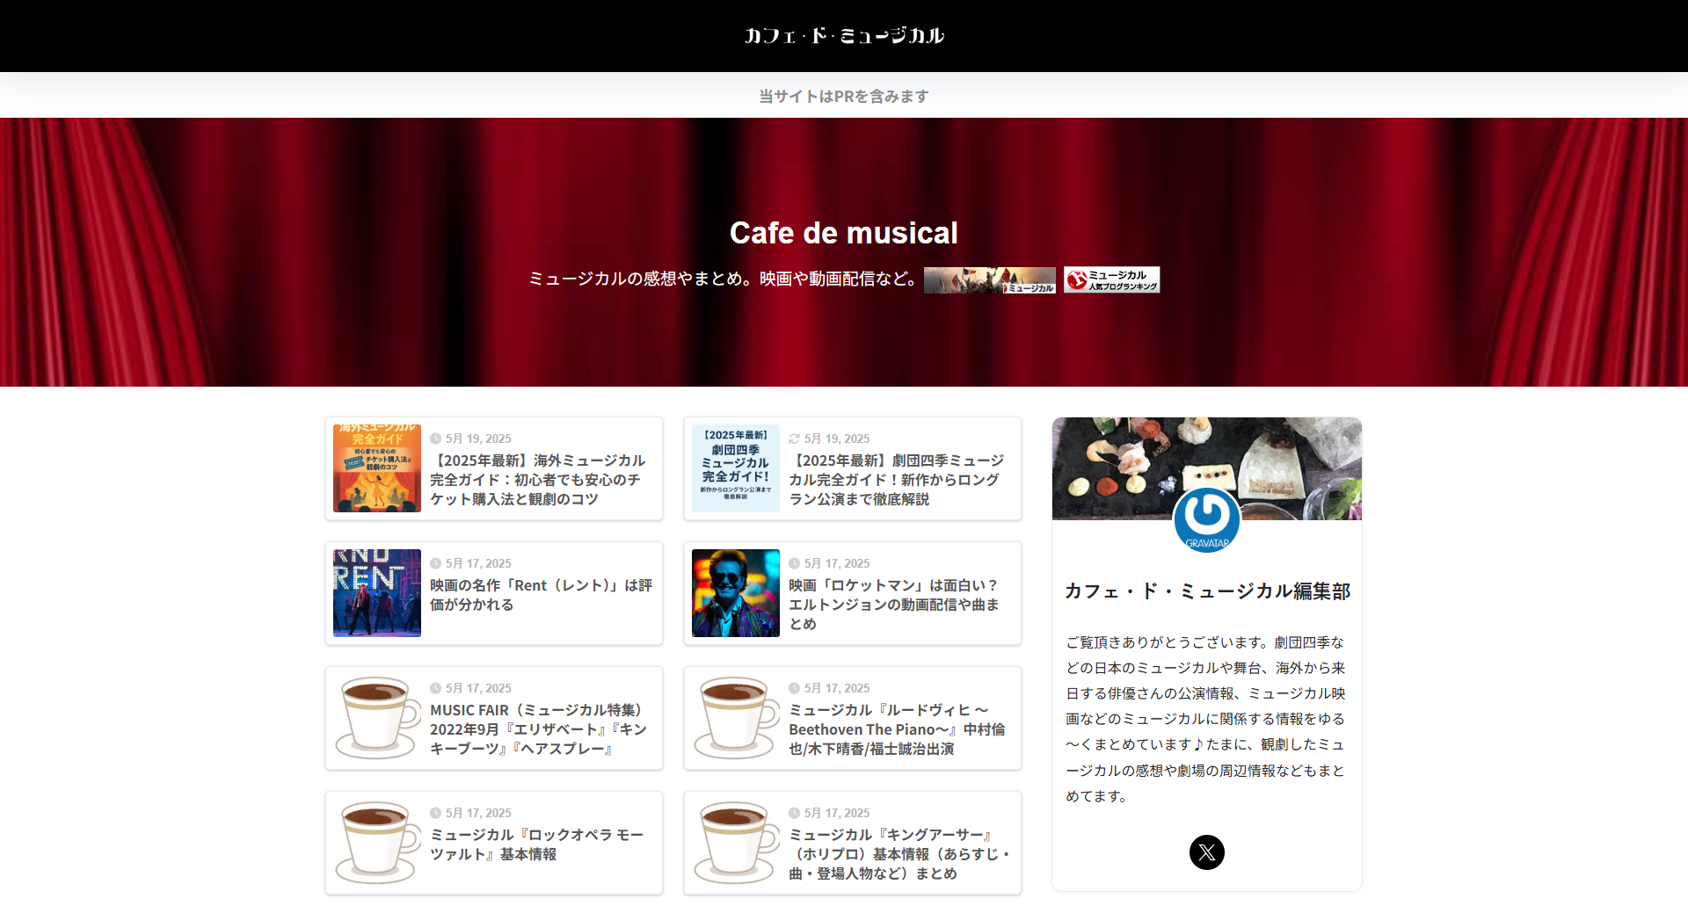Click the clock icon beside the ロックオペラ モーツァルト date

tap(437, 813)
